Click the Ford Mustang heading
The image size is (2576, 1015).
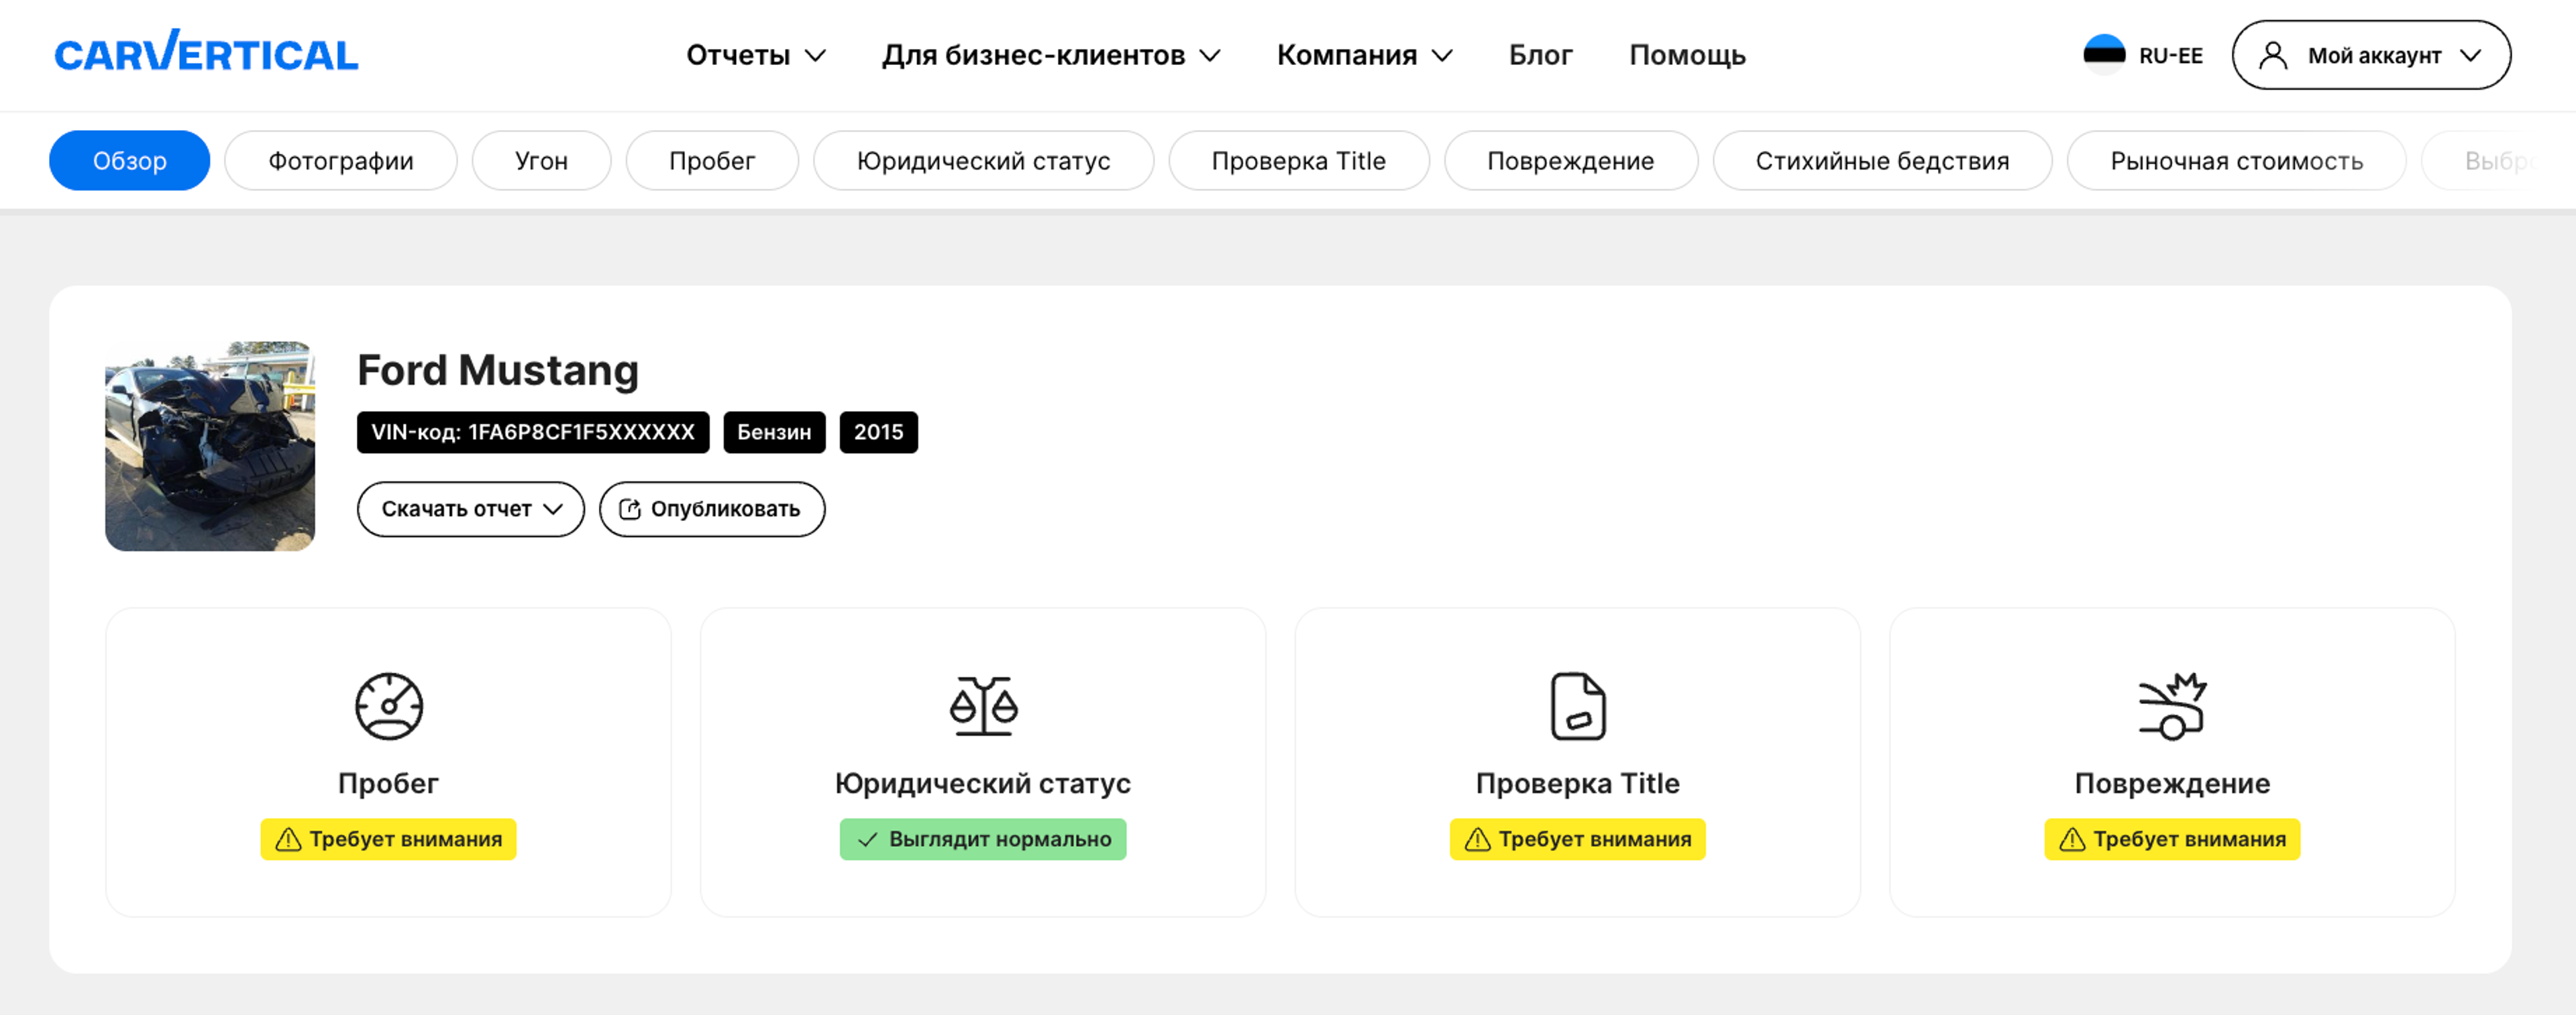point(498,371)
